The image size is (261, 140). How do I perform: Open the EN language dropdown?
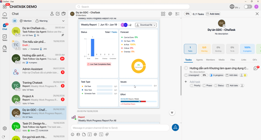pos(237,7)
